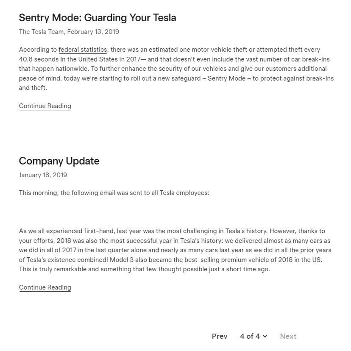Jump to an earlier page using the Prev control

[220, 336]
